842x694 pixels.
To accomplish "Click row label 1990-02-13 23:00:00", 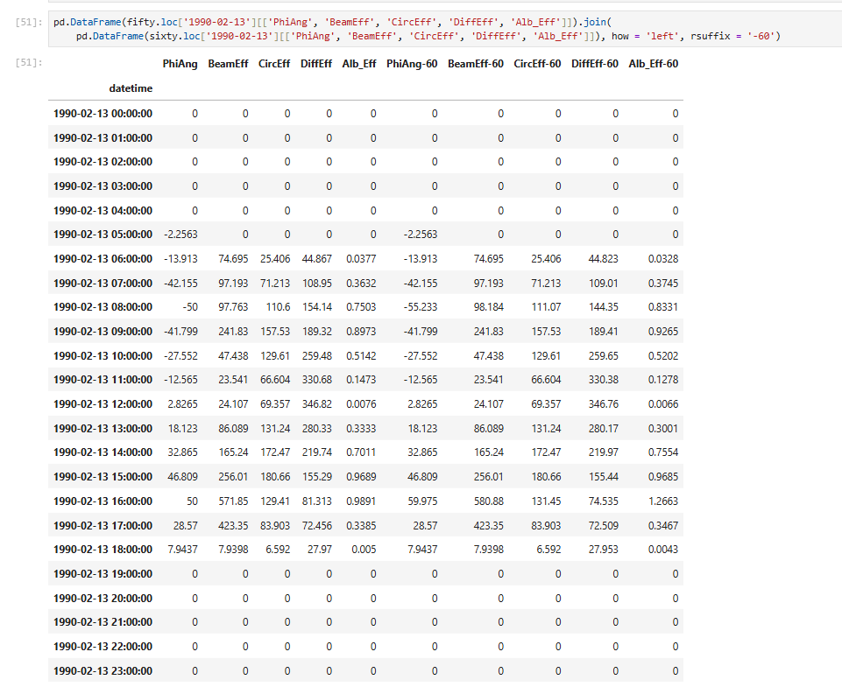I will tap(103, 671).
